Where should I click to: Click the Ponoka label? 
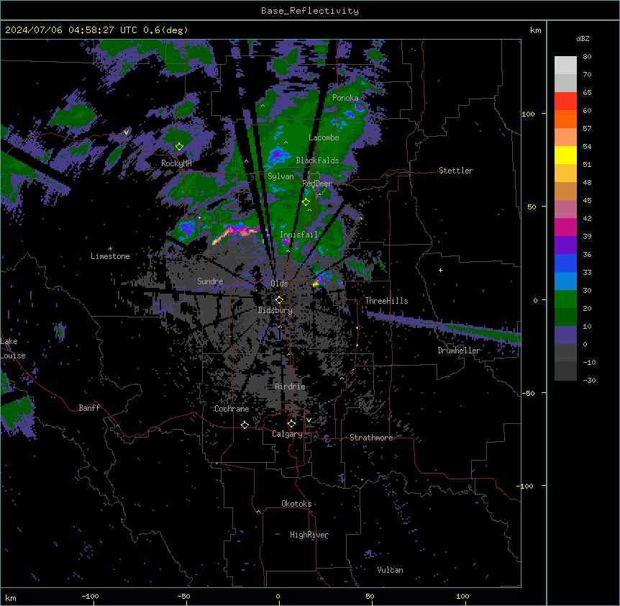click(x=345, y=98)
